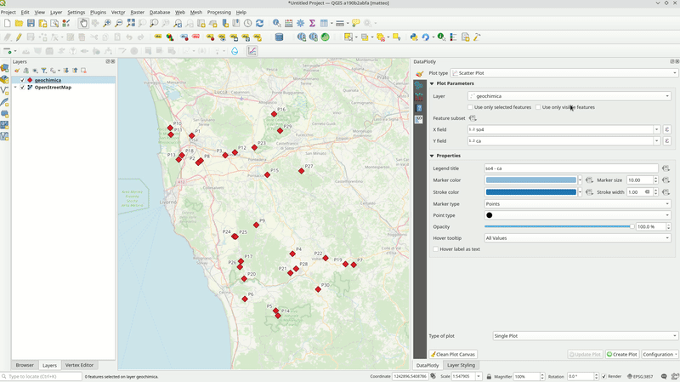Screen dimensions: 680x382
Task: Click the Clean Plot Canvas button
Action: point(453,354)
